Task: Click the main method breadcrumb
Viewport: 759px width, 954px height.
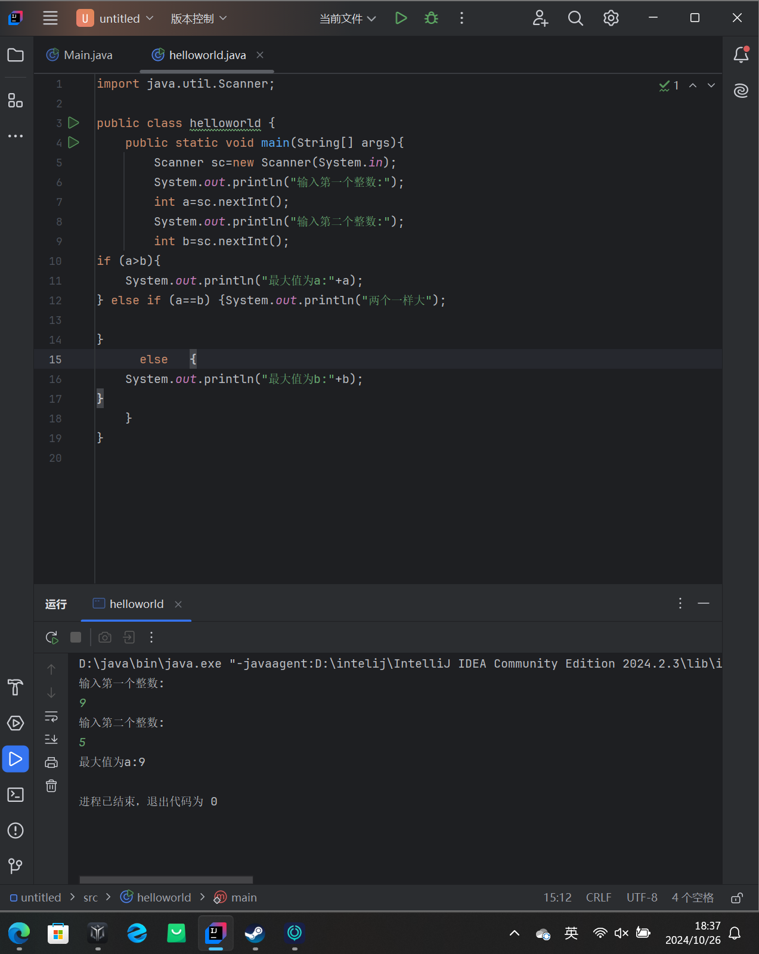Action: [236, 897]
